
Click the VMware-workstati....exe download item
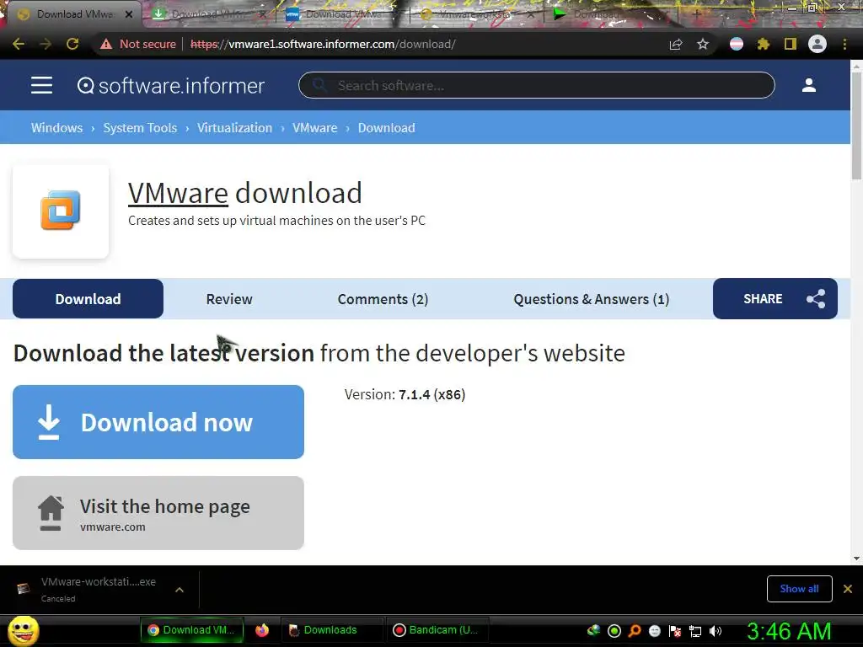99,589
